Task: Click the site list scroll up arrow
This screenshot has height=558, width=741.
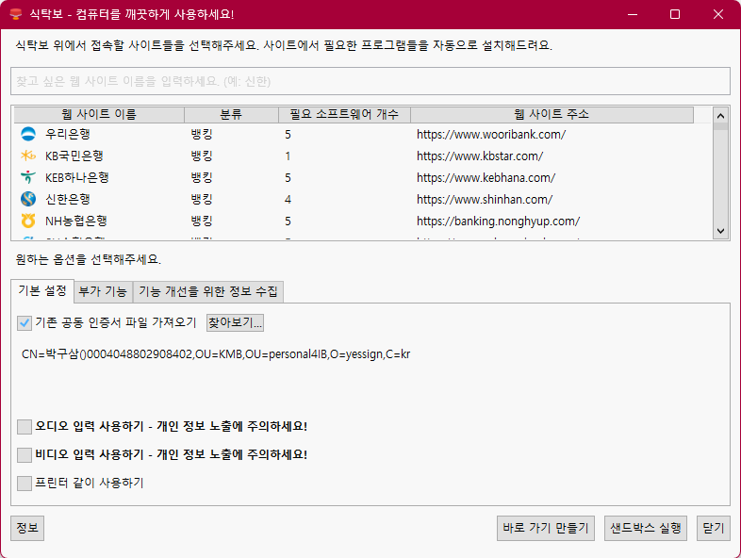Action: [720, 115]
